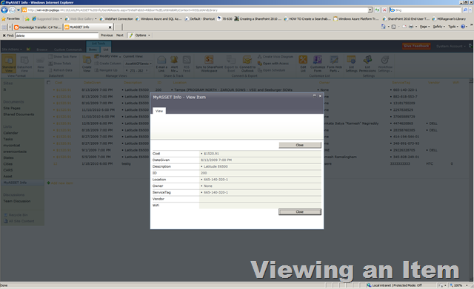474x289 pixels.
Task: Open the Site Actions menu
Action: tap(12, 50)
